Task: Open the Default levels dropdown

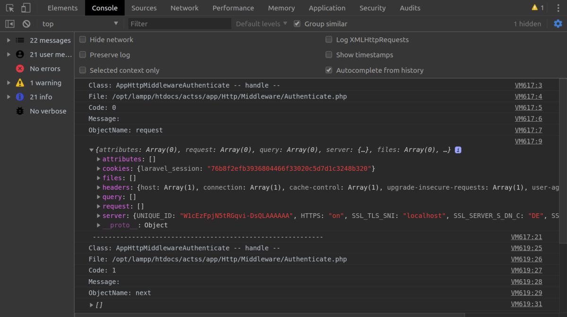Action: pos(261,24)
